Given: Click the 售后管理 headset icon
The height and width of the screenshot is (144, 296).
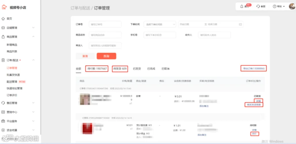Looking at the screenshot, I should (3, 103).
